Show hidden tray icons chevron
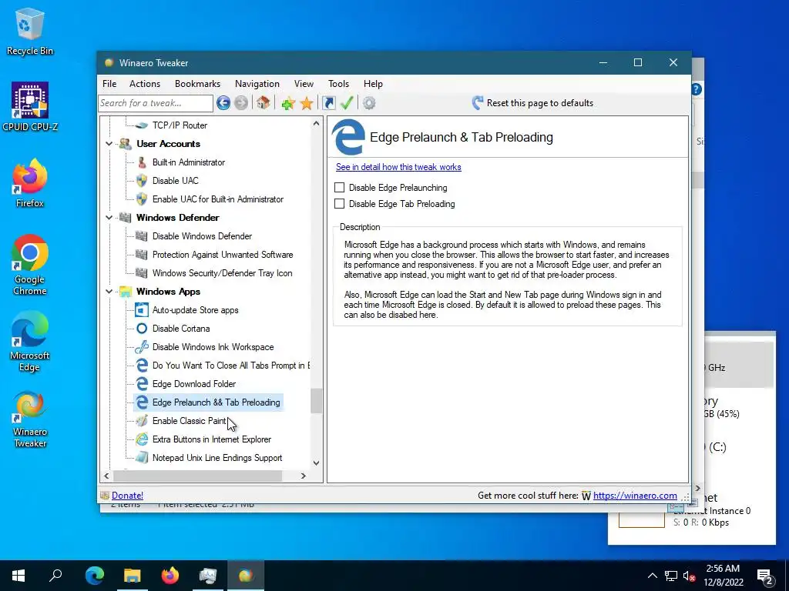789x591 pixels. point(652,576)
